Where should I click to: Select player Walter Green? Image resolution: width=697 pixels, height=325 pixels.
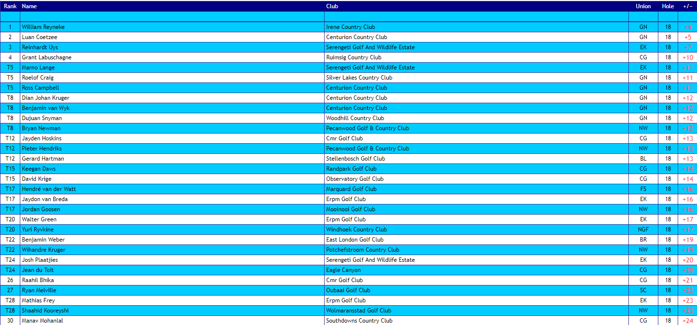pyautogui.click(x=39, y=219)
